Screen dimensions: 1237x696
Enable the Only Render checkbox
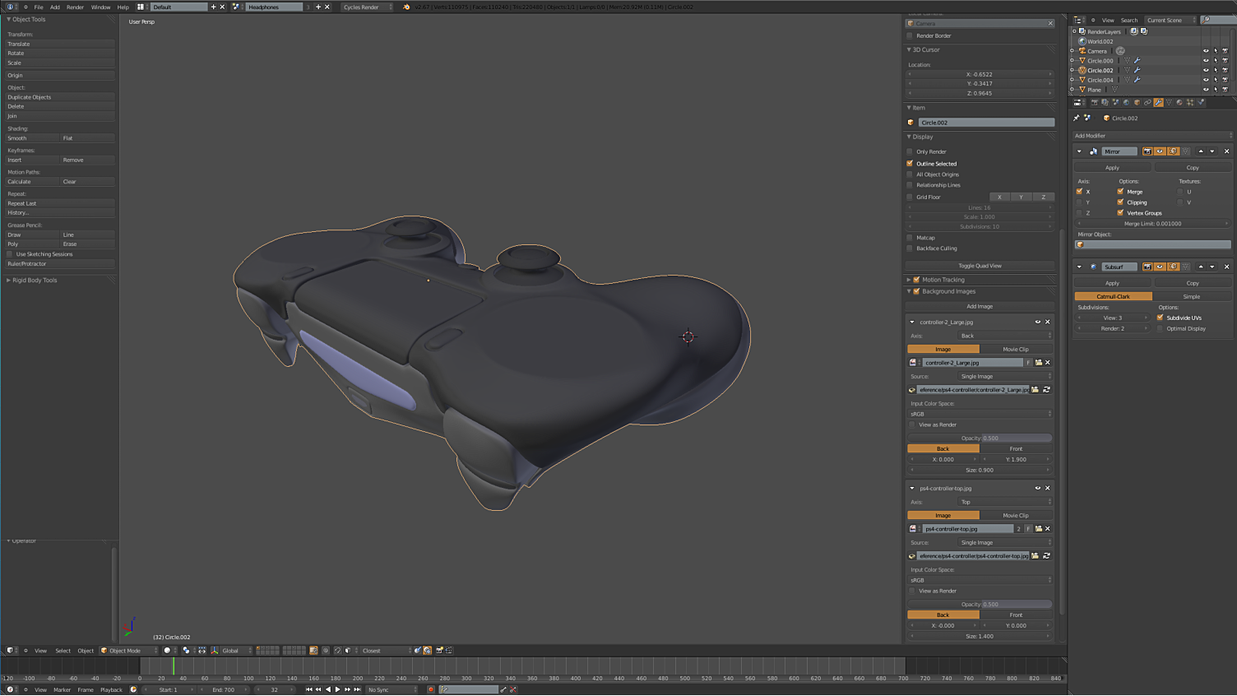point(910,151)
